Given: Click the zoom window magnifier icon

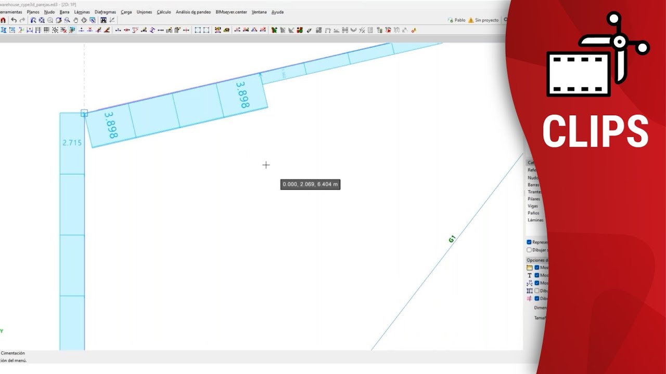Looking at the screenshot, I should pyautogui.click(x=67, y=20).
